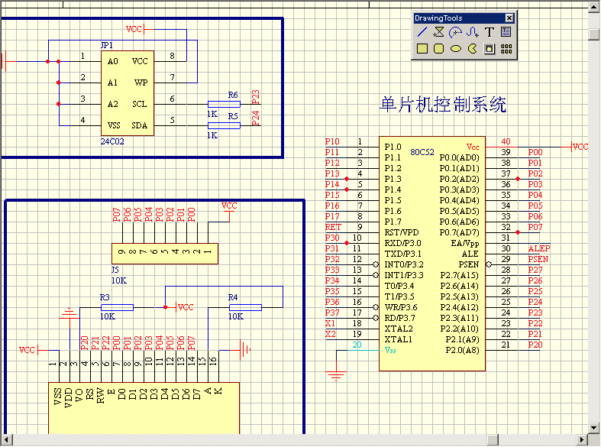Select the 80C52 microcontroller component
This screenshot has width=601, height=447.
pos(431,252)
